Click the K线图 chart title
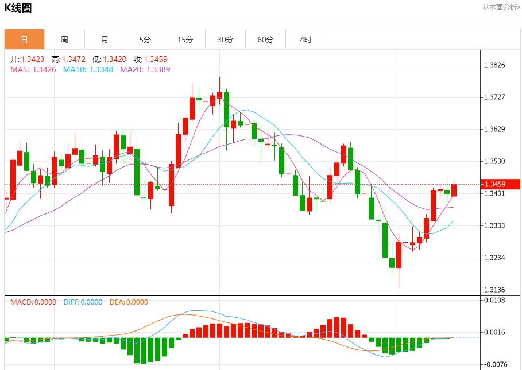The height and width of the screenshot is (370, 522). click(19, 9)
